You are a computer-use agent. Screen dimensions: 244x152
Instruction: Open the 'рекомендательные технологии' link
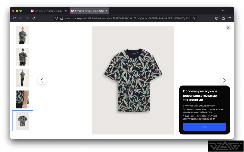(x=199, y=119)
